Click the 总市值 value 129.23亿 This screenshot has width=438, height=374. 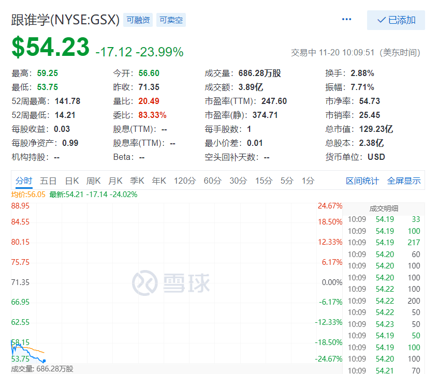[376, 129]
